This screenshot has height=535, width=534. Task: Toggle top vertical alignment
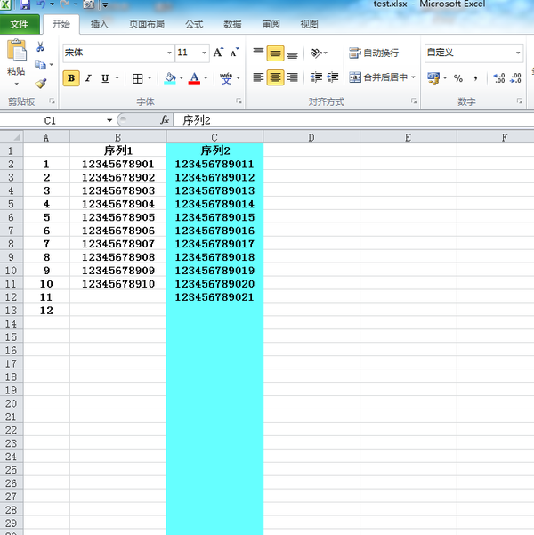click(x=258, y=53)
